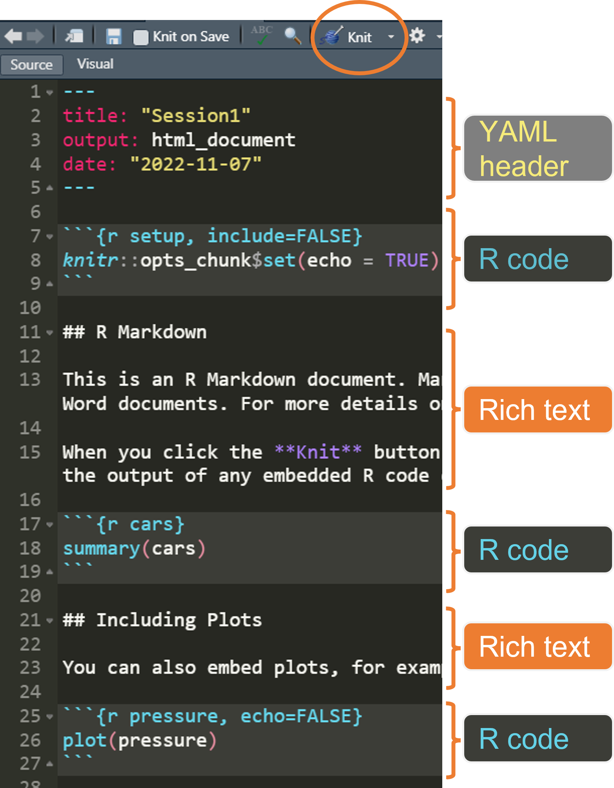Image resolution: width=614 pixels, height=788 pixels.
Task: Click the fold end marker at line 9
Action: [50, 284]
